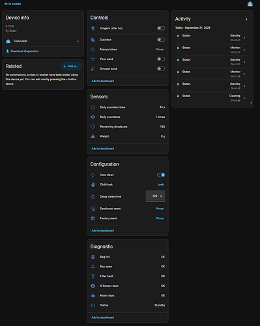260x326 pixels.
Task: Open the Standby 09:42:41 activity entry chevron
Action: tap(244, 38)
